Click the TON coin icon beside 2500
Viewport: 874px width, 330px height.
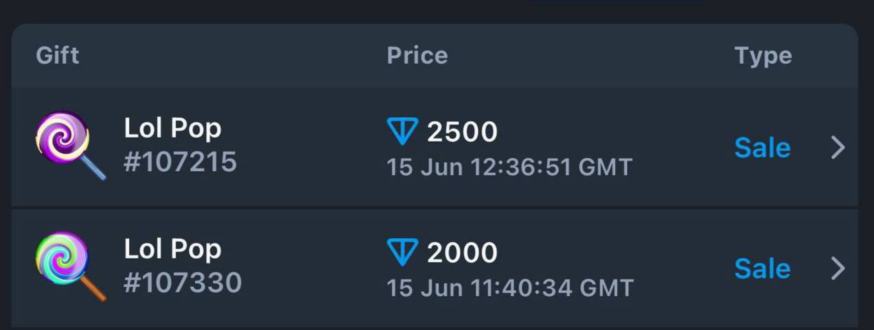click(x=402, y=131)
